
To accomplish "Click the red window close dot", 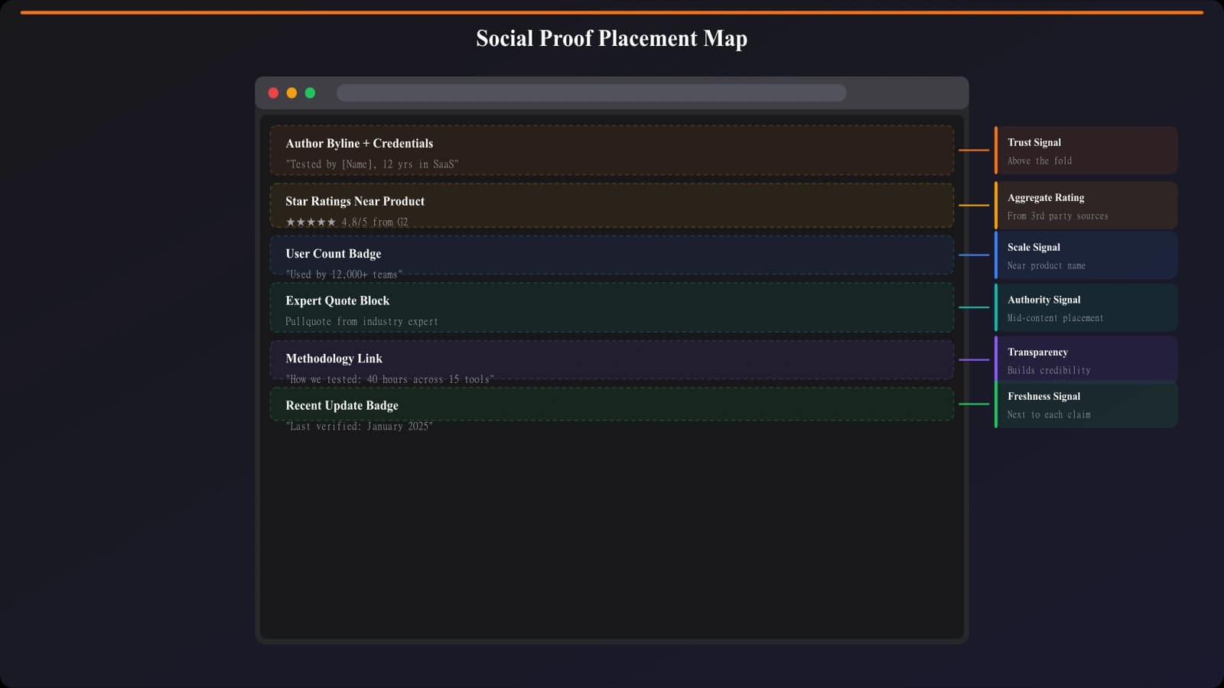I will click(273, 92).
